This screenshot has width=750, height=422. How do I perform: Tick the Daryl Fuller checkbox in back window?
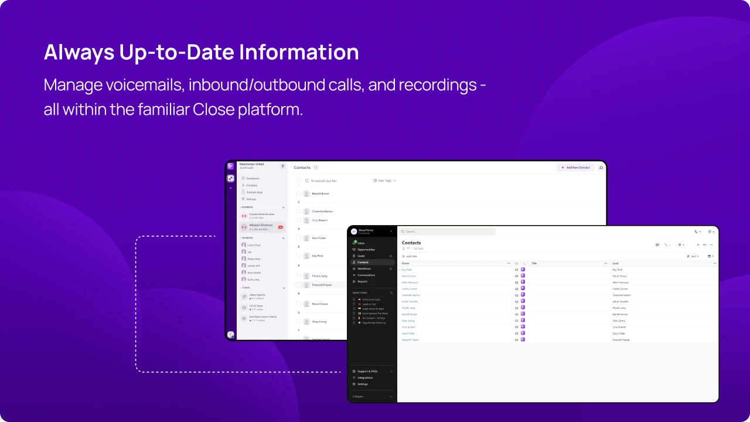(299, 238)
